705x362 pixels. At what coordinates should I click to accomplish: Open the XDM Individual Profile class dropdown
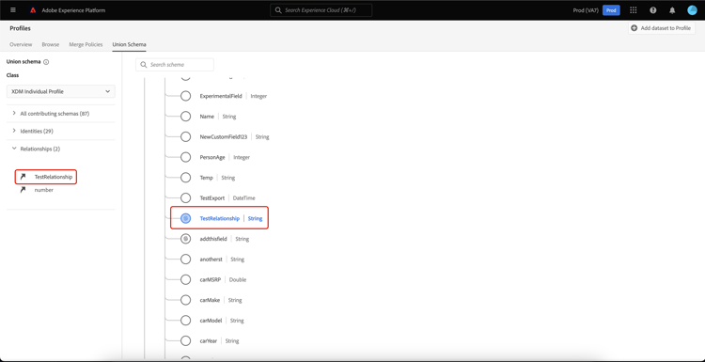[x=61, y=91]
